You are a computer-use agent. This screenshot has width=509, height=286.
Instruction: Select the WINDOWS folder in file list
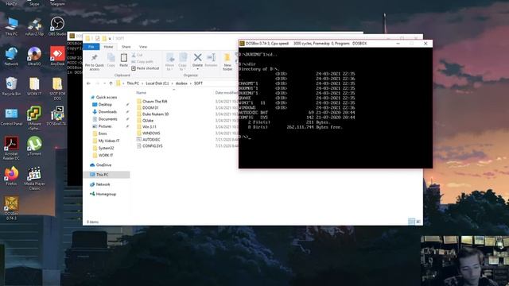(x=151, y=133)
